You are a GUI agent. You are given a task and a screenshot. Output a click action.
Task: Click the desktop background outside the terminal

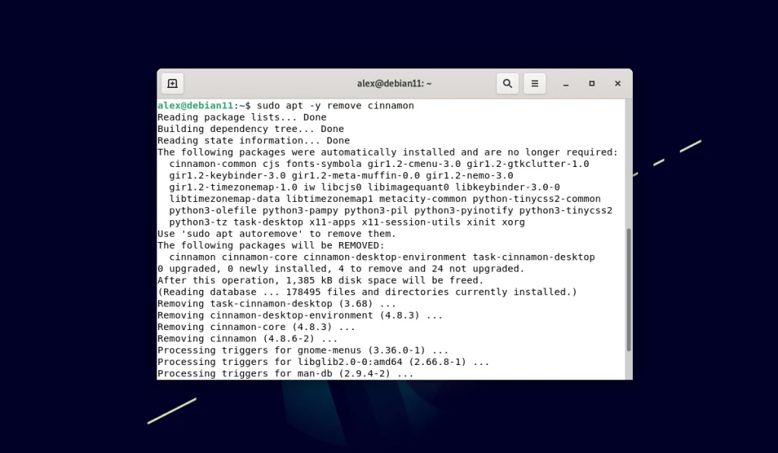[x=76, y=304]
